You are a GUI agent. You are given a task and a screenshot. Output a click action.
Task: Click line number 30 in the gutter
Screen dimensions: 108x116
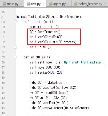click(x=3, y=32)
